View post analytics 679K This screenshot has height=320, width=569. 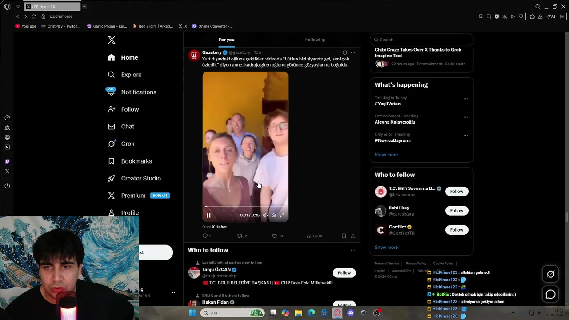[x=314, y=236]
